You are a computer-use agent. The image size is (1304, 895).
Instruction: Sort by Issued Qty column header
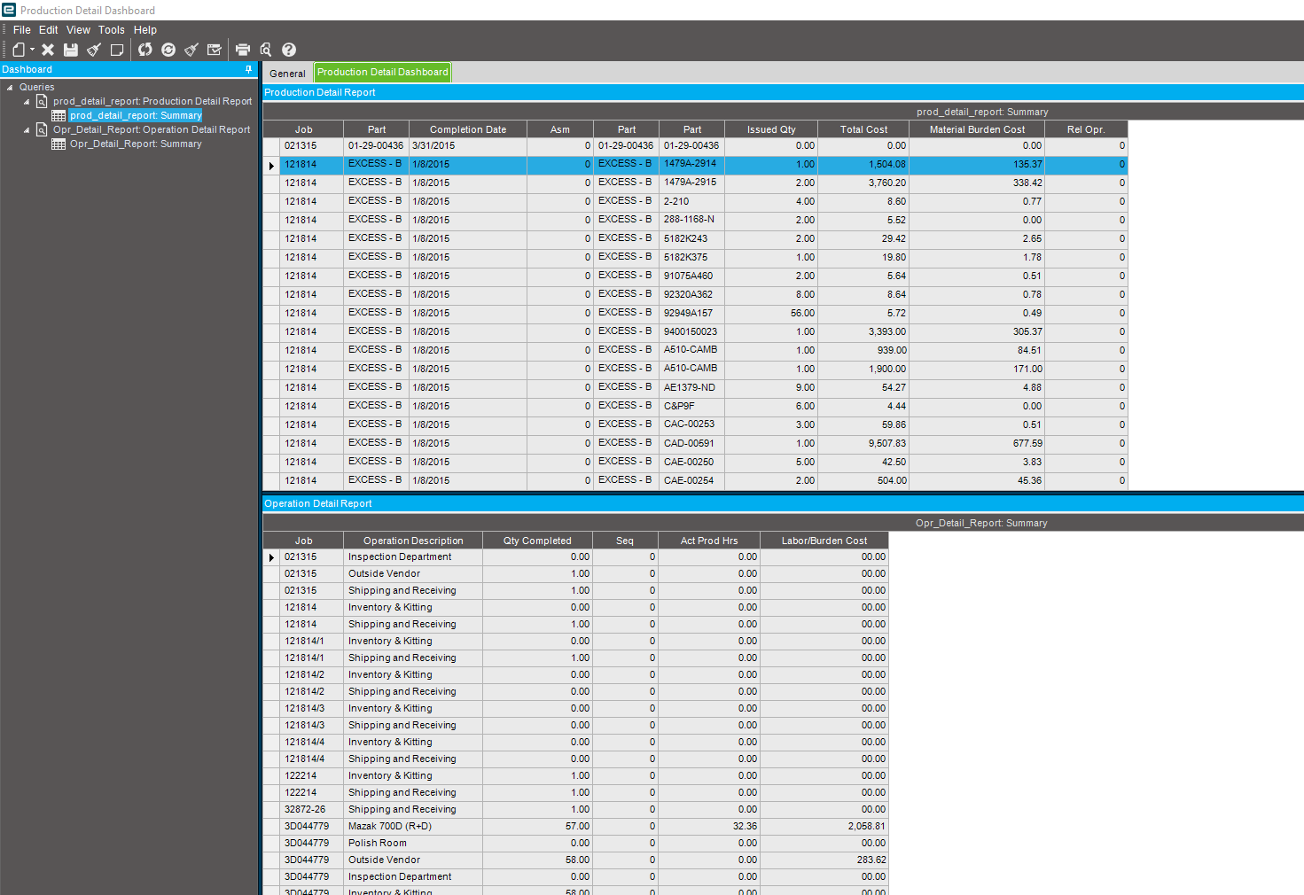771,129
